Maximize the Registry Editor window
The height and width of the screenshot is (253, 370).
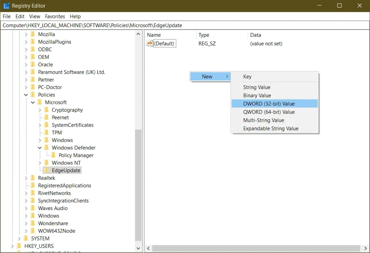pos(339,5)
